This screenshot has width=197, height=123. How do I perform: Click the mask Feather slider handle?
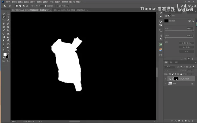[165, 38]
